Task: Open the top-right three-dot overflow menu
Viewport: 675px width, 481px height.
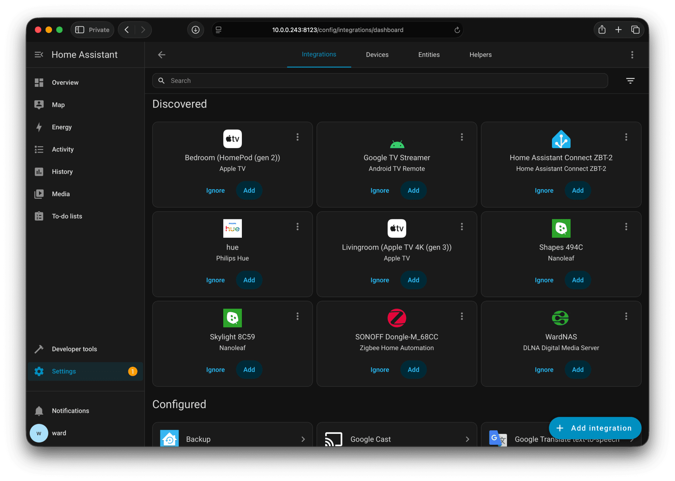Action: (x=632, y=54)
